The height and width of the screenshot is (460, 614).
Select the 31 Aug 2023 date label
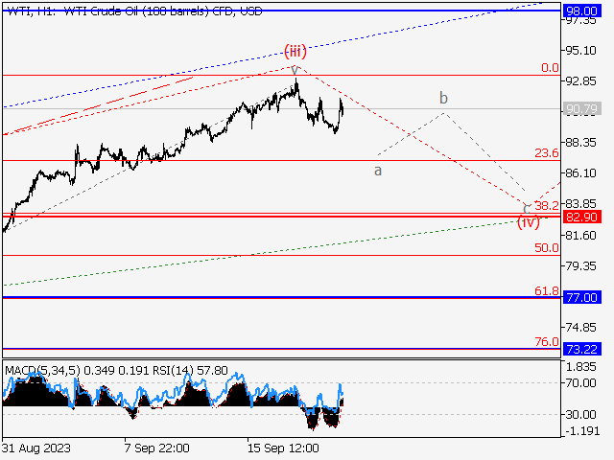pyautogui.click(x=36, y=448)
